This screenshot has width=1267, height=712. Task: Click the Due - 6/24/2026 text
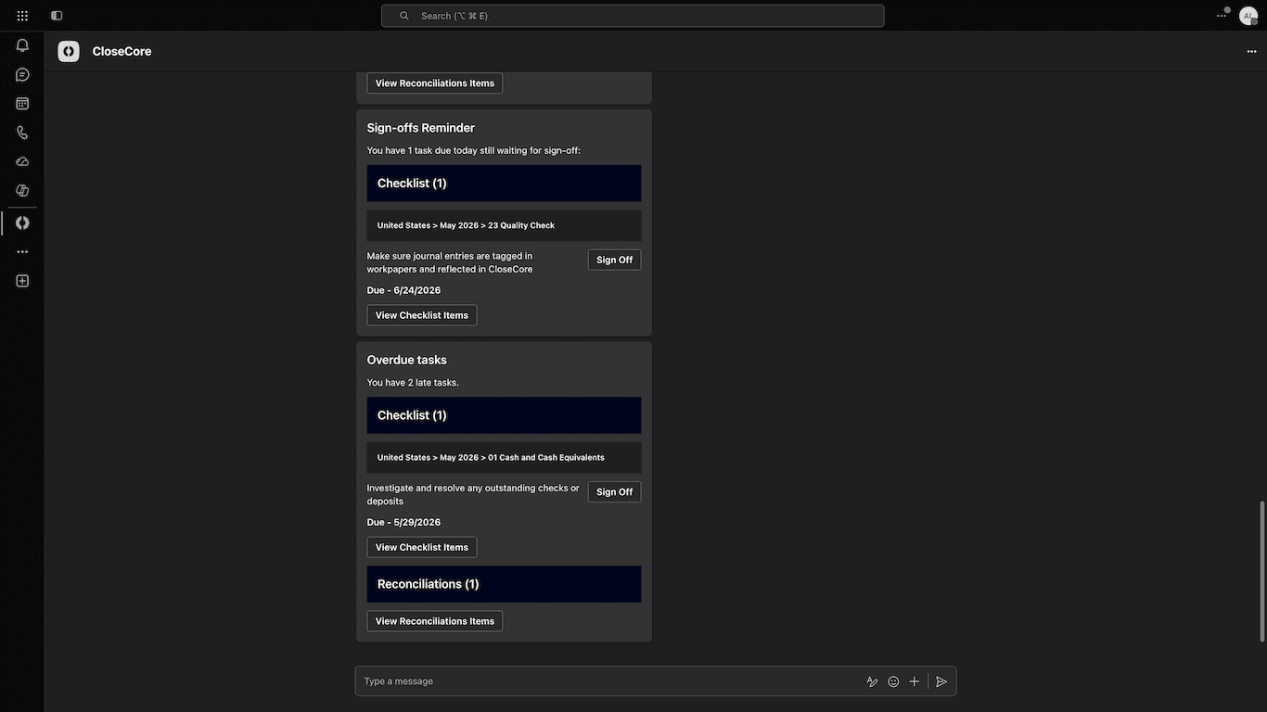coord(403,290)
